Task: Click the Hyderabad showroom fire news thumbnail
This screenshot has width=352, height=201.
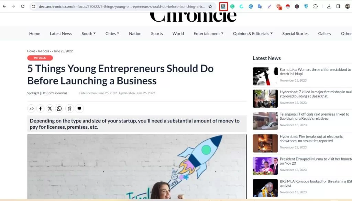Action: click(x=265, y=143)
